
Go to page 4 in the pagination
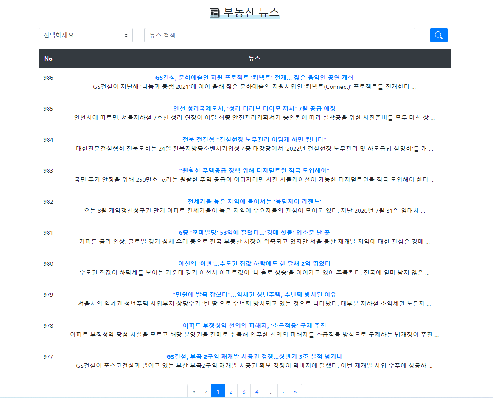[x=257, y=391]
